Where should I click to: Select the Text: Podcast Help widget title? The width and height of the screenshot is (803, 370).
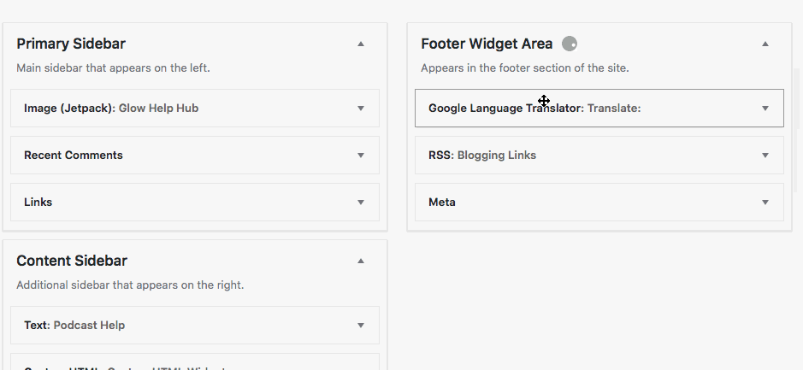click(74, 326)
